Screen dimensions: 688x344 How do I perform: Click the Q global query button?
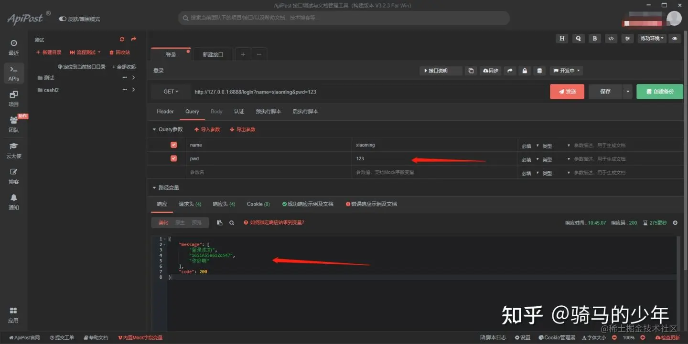point(578,39)
